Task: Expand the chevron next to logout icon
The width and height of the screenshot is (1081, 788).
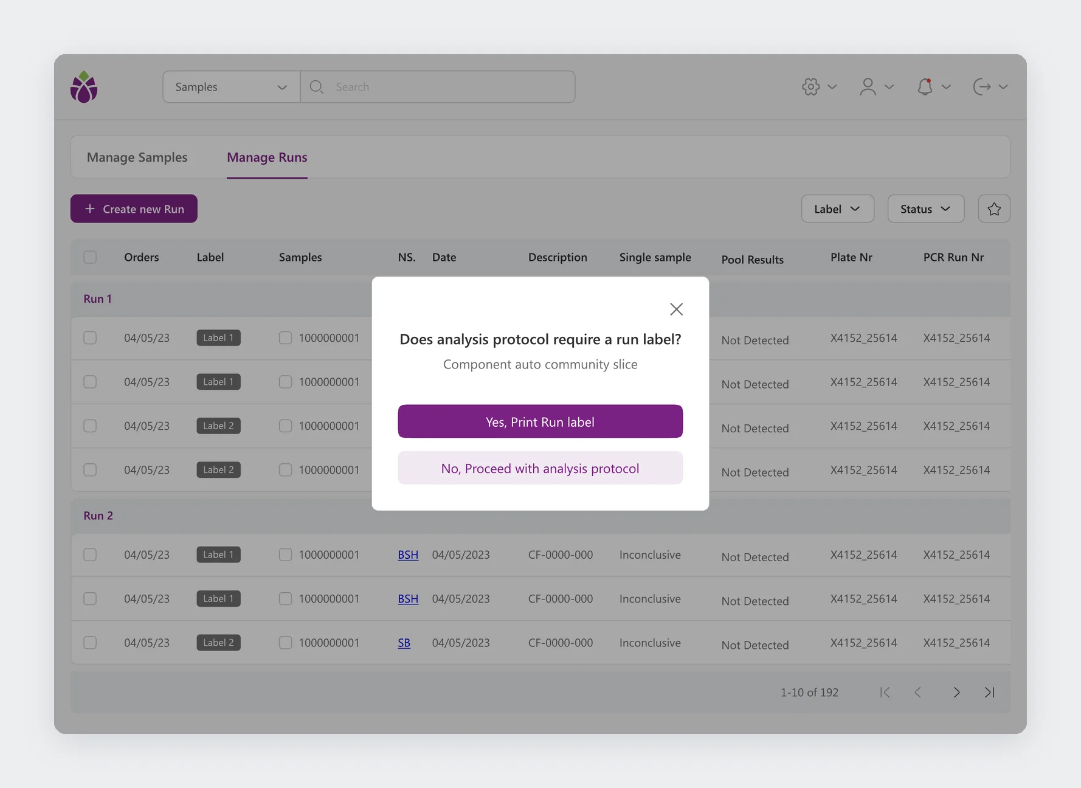Action: 1003,86
